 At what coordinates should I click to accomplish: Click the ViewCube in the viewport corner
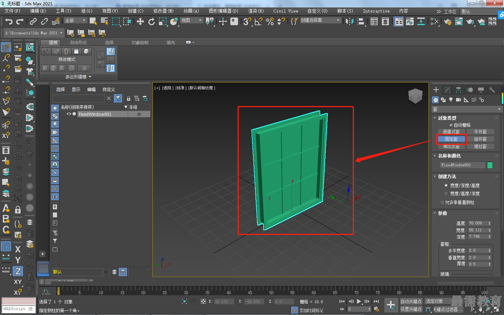tap(415, 96)
